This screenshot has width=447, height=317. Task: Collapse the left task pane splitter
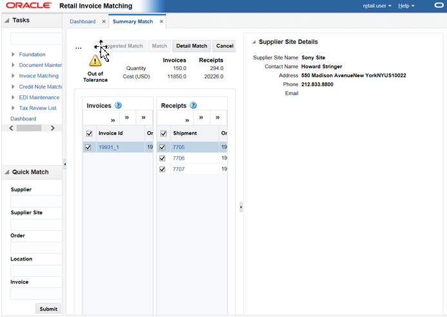[x=64, y=164]
